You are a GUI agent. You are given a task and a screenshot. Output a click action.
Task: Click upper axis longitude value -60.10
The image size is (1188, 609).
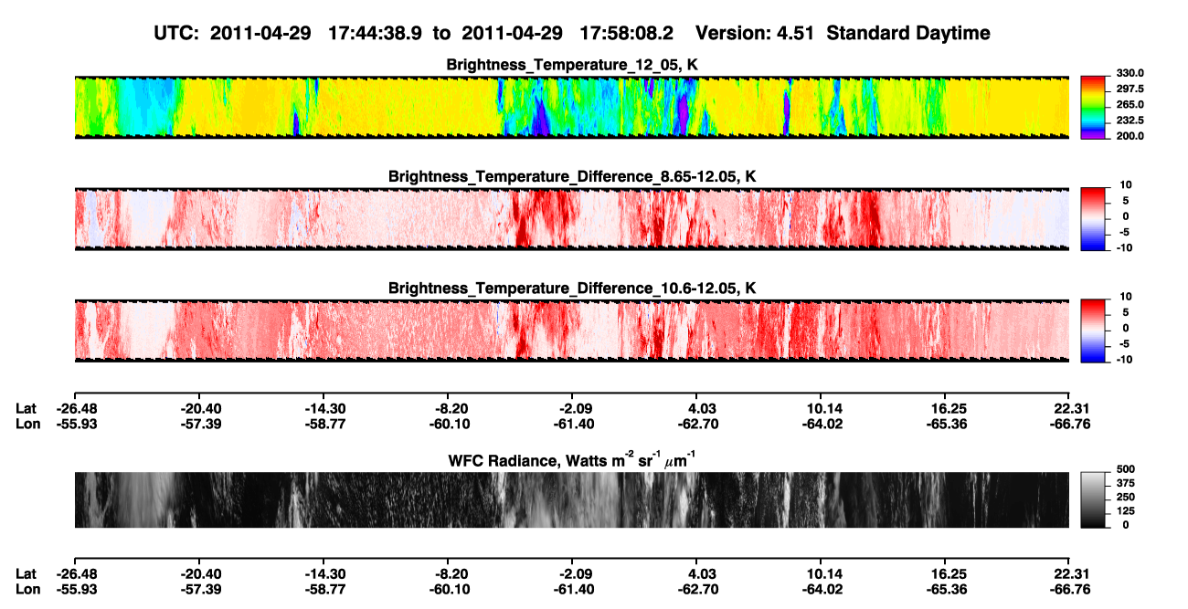pos(448,424)
